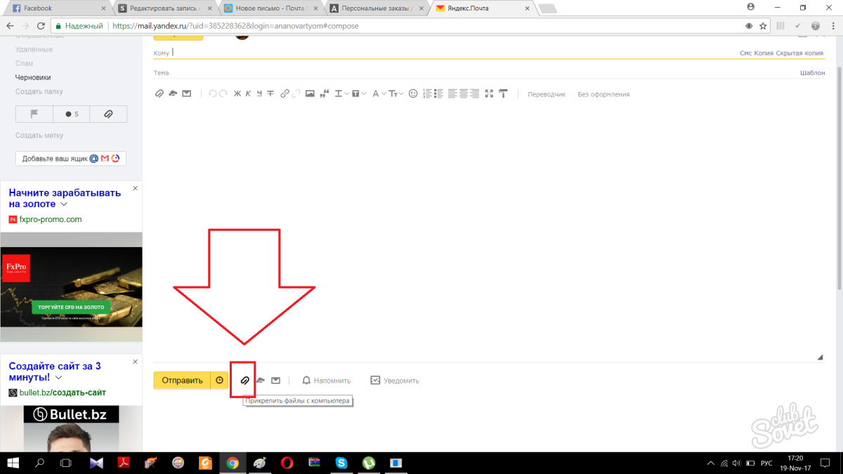Add a hyperlink with the link icon
The height and width of the screenshot is (474, 843).
click(285, 93)
